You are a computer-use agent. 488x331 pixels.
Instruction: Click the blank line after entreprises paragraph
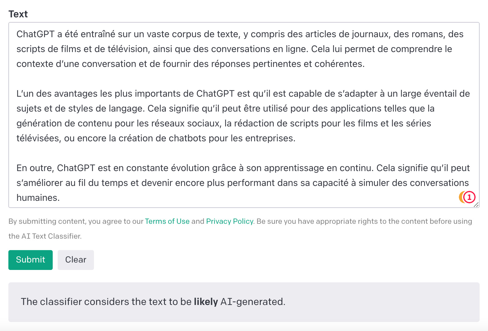[x=243, y=153]
